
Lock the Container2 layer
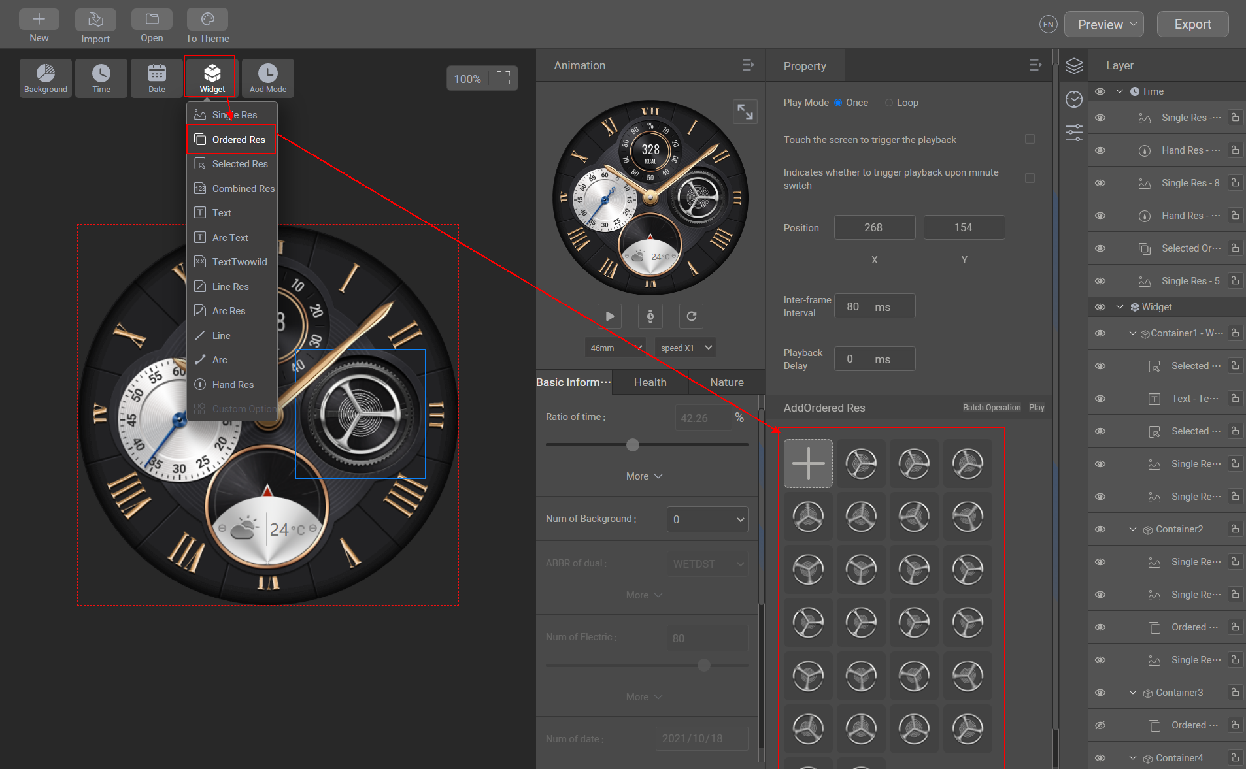1235,529
